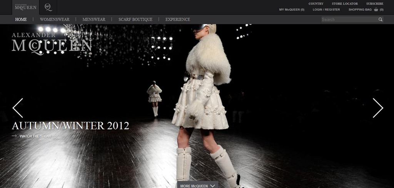Open the SHOPPING BAG link

click(x=360, y=10)
